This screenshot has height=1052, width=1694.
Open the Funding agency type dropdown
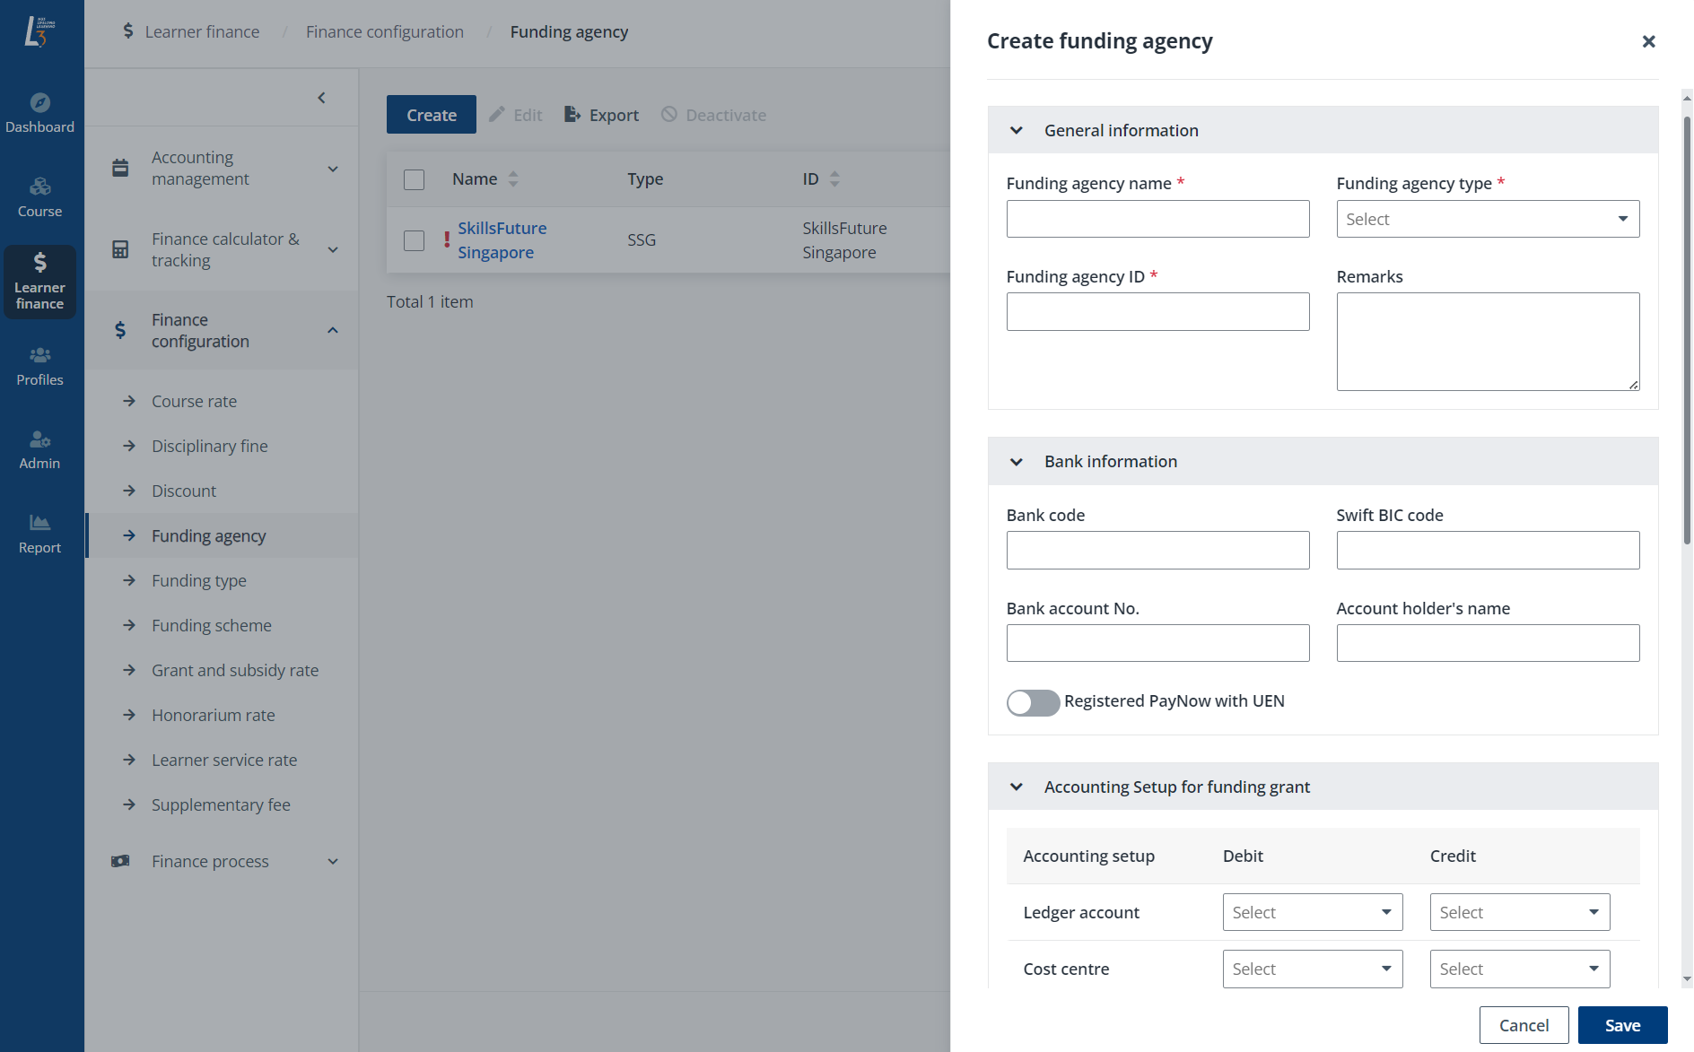(x=1487, y=218)
